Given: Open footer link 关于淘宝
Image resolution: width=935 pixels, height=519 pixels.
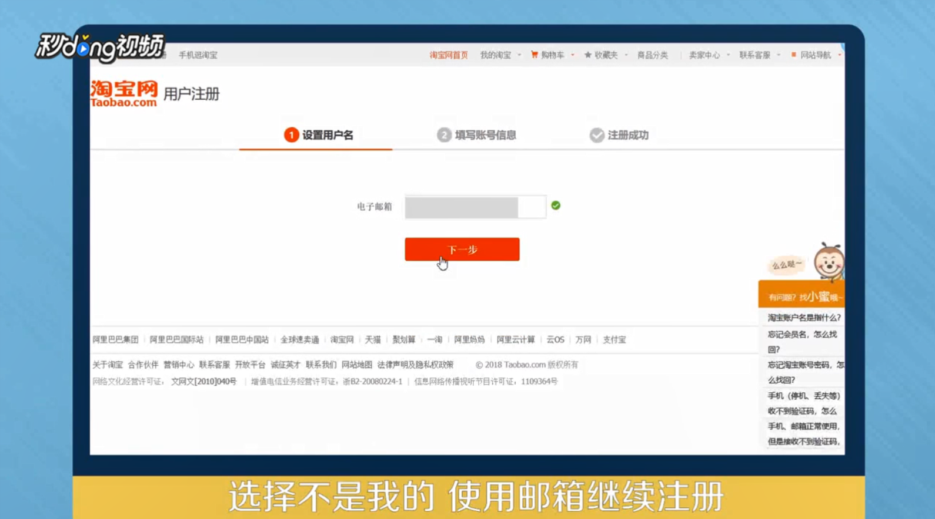Looking at the screenshot, I should click(x=108, y=365).
